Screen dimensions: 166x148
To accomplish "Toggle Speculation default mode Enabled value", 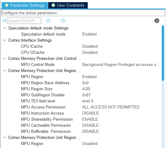I will [89, 34].
